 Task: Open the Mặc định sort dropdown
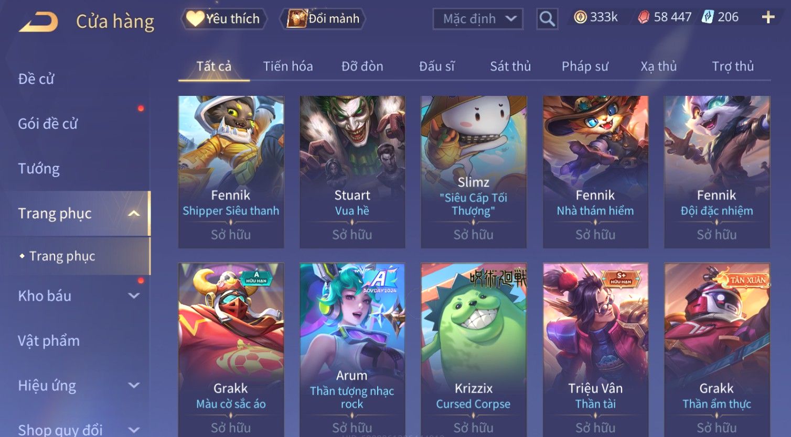478,19
